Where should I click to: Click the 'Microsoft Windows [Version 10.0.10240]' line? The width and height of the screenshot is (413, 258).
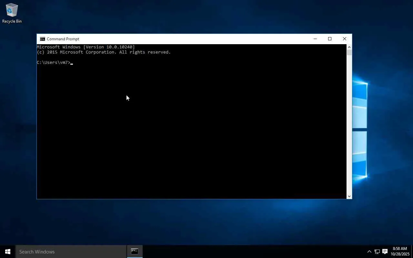86,47
